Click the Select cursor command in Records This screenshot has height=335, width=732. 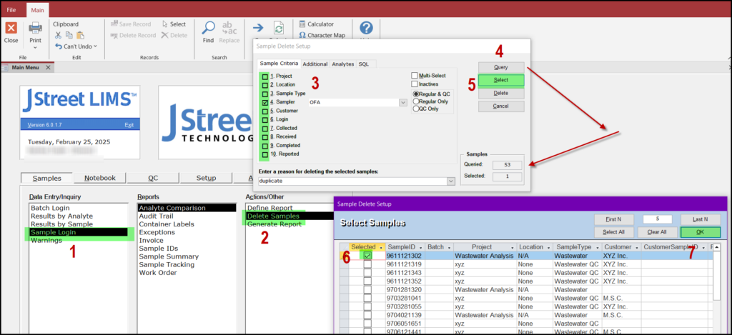[x=174, y=24]
